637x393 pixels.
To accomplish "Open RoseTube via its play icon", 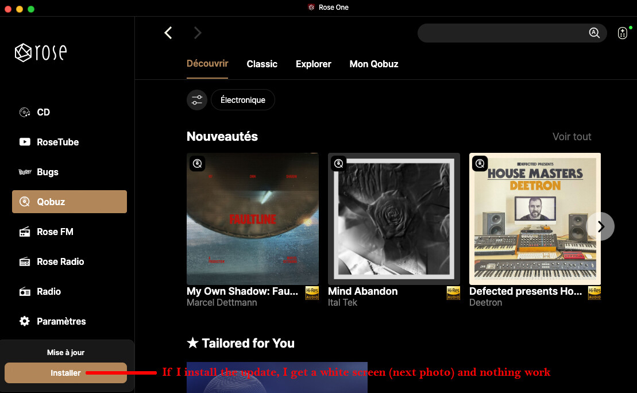I will point(25,142).
